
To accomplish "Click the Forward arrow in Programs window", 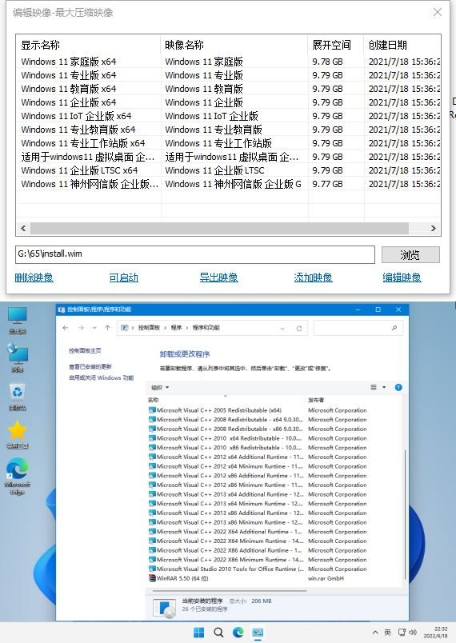I will coord(81,328).
